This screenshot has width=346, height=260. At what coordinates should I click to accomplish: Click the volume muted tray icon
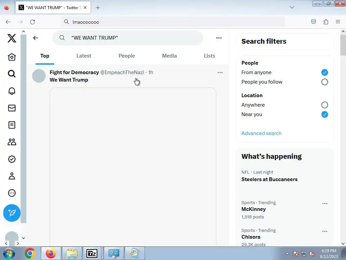tap(312, 254)
